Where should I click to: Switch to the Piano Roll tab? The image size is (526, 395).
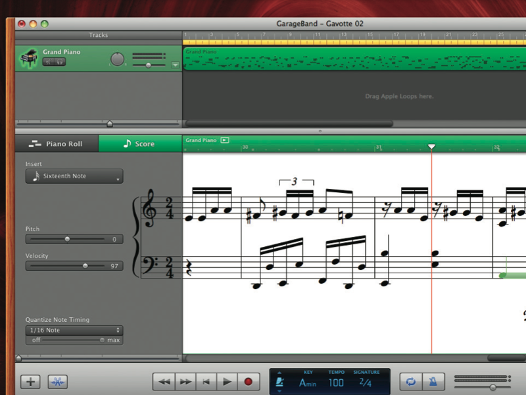[x=57, y=144]
